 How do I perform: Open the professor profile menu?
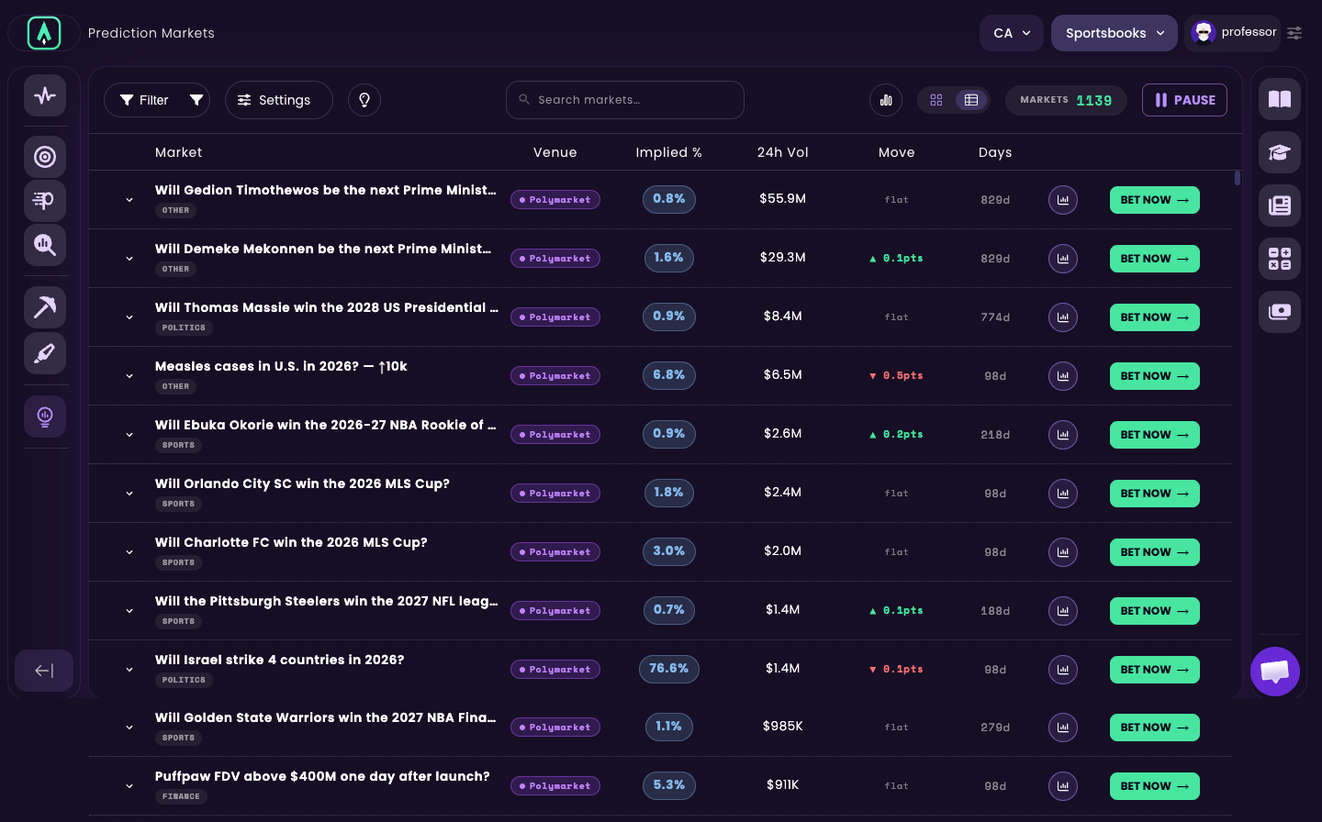tap(1233, 33)
